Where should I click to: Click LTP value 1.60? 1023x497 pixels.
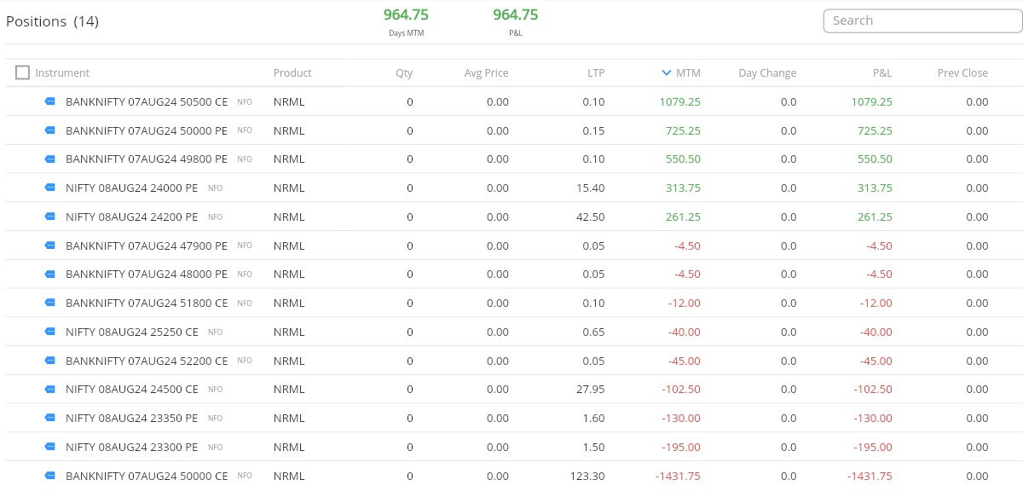(x=594, y=419)
